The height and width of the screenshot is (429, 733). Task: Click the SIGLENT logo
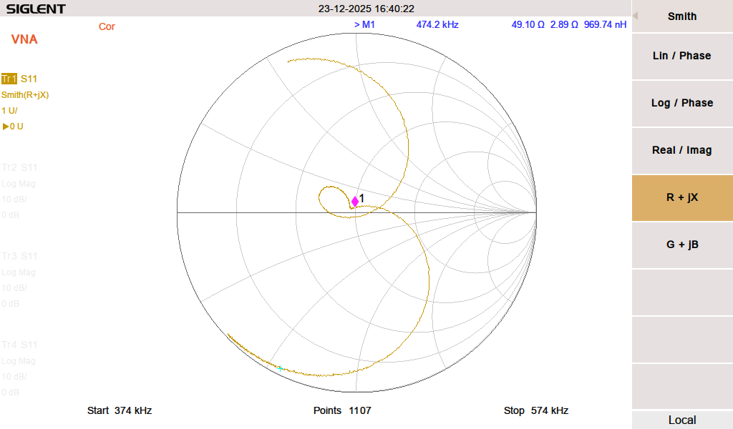click(x=36, y=9)
